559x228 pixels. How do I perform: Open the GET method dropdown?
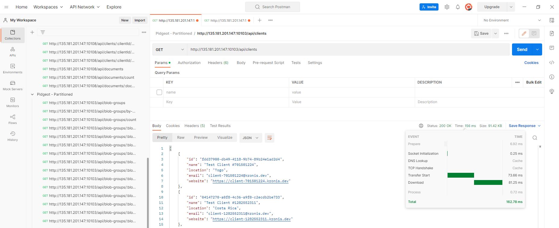[170, 49]
